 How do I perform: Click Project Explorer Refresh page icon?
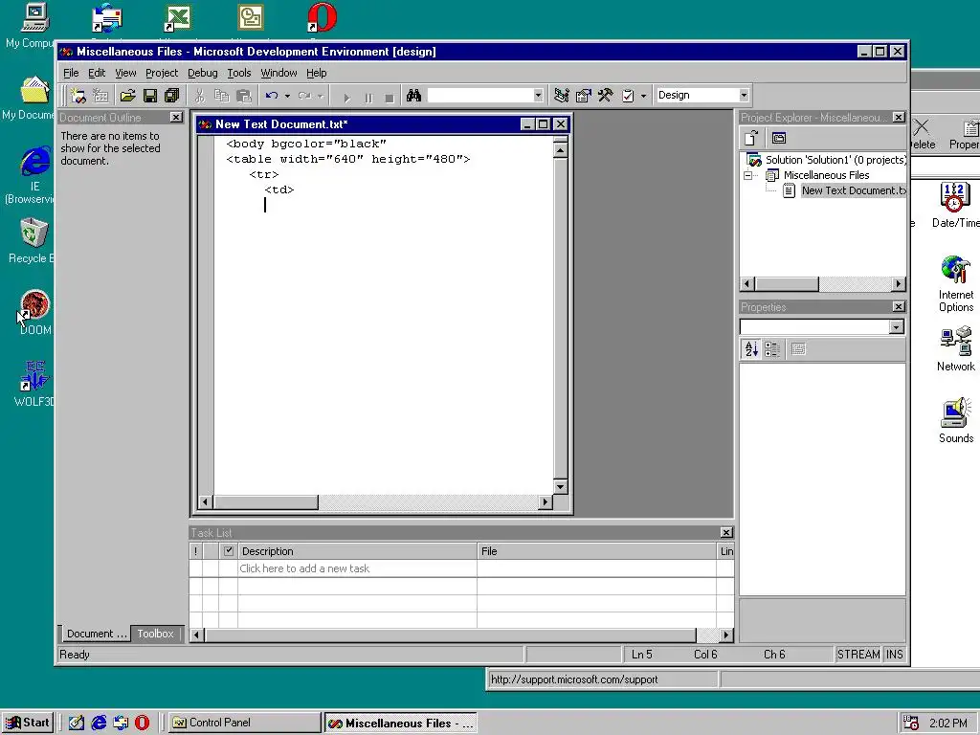751,138
